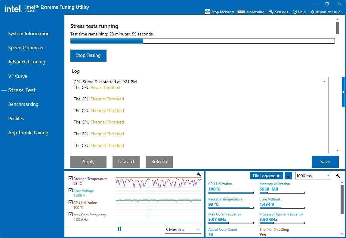The width and height of the screenshot is (346, 238).
Task: Click 'CPU Stress Test started at 1:21 PM.' line
Action: (x=106, y=82)
